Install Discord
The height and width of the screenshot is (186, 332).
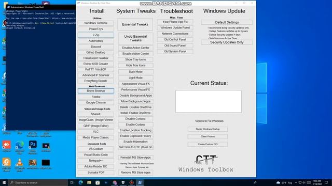[x=96, y=47]
